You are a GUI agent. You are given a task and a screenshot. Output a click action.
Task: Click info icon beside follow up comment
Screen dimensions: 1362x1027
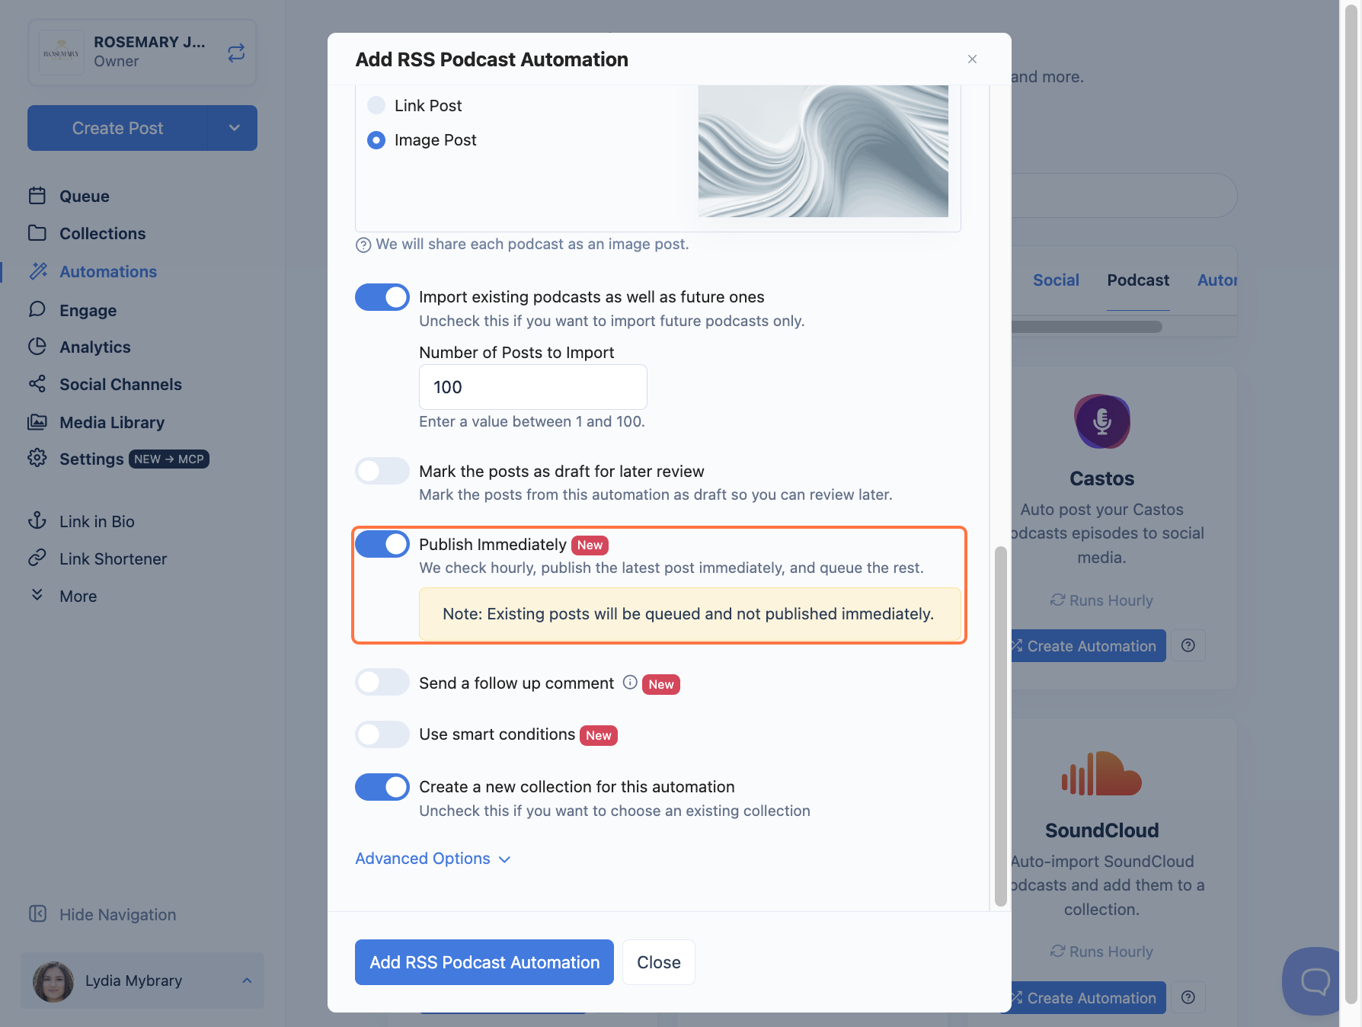(x=630, y=683)
